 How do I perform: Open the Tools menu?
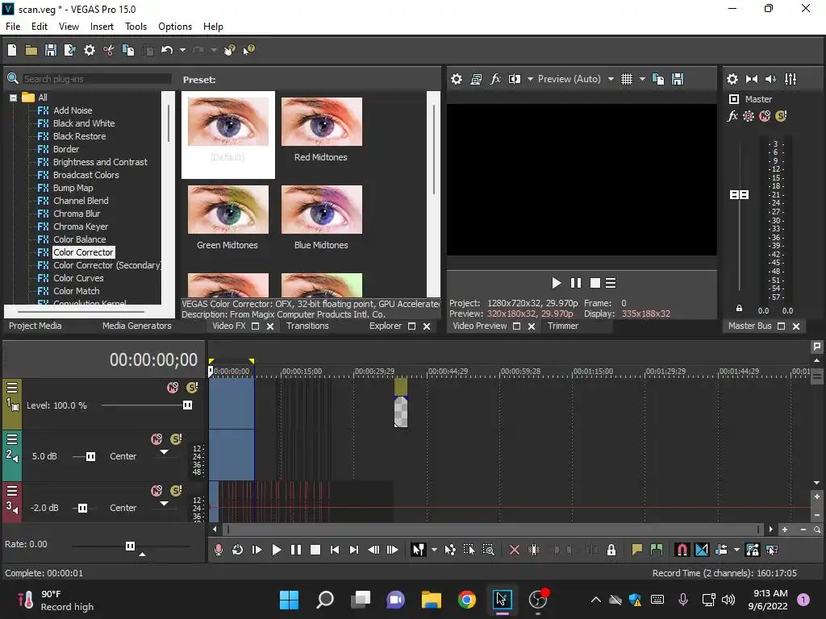pyautogui.click(x=136, y=27)
